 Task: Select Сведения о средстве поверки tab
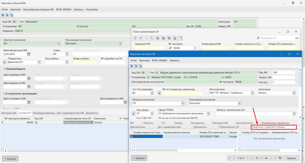(x=274, y=127)
